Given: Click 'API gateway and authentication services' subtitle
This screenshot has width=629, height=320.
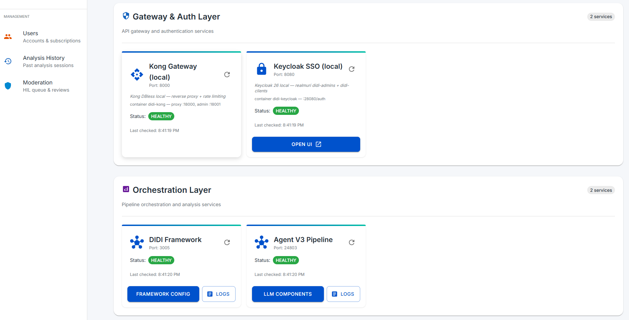Looking at the screenshot, I should 168,31.
